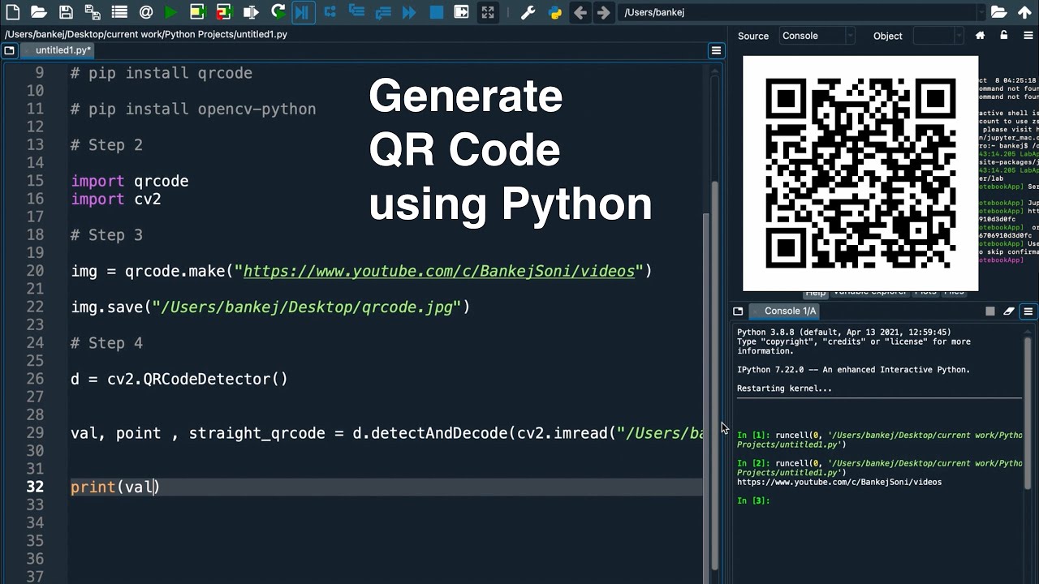Open the editor pane options menu
This screenshot has width=1039, height=584.
point(716,50)
